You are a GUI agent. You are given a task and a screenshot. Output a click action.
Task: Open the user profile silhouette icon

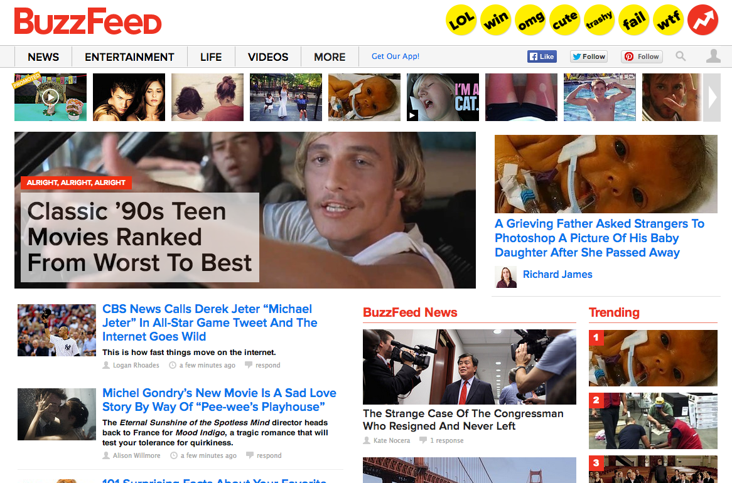[713, 56]
